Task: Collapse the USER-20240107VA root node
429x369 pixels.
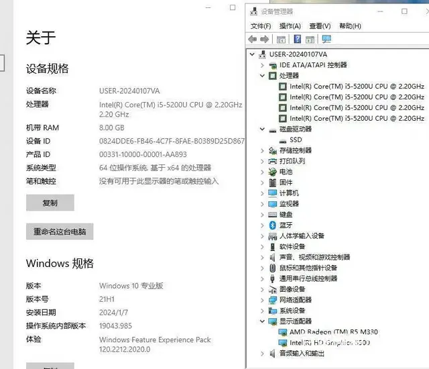Action: 252,54
